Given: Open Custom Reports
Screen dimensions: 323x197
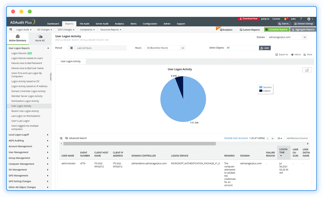Looking at the screenshot, I should pyautogui.click(x=250, y=30).
